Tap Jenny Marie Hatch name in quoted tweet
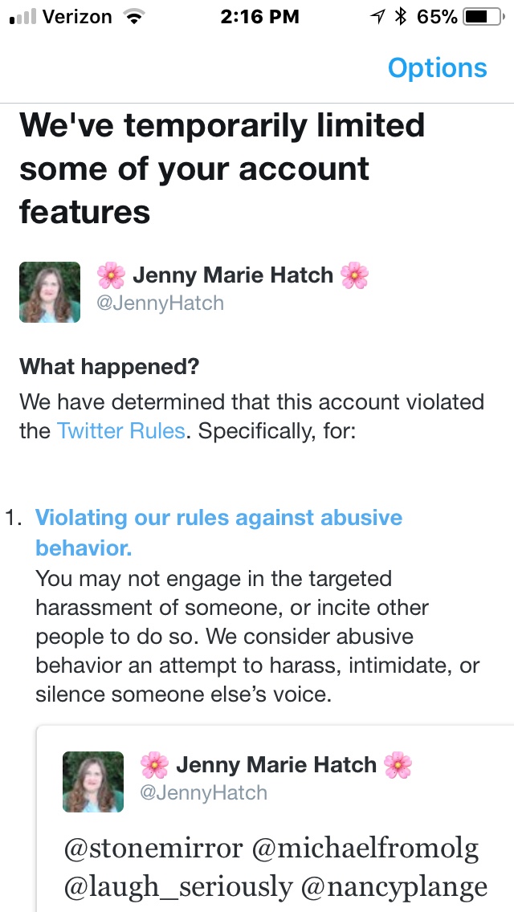Viewport: 514px width, 912px height. (275, 764)
